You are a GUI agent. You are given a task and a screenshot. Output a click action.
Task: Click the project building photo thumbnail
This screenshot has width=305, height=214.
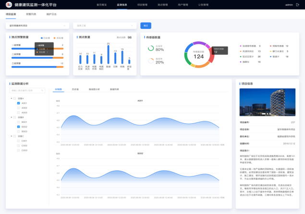[268, 102]
